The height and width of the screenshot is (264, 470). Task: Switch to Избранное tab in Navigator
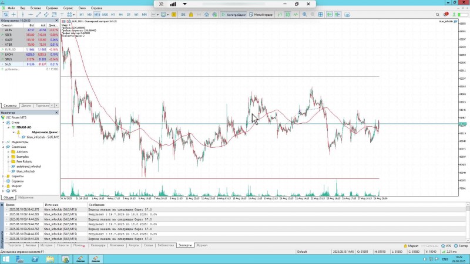[x=26, y=198]
